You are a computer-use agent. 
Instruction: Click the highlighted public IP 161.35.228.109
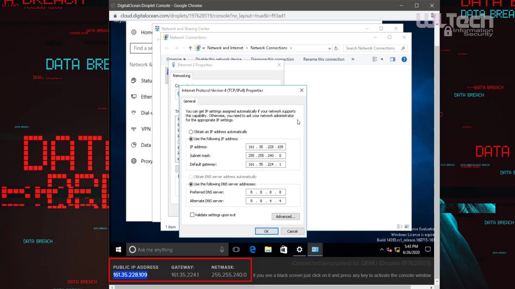coord(130,274)
